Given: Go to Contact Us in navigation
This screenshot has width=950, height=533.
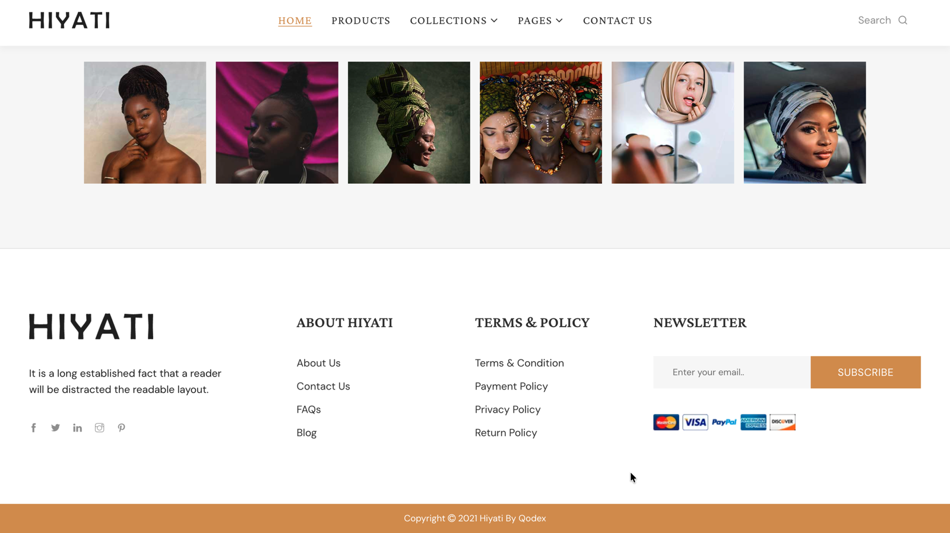Looking at the screenshot, I should click(617, 21).
